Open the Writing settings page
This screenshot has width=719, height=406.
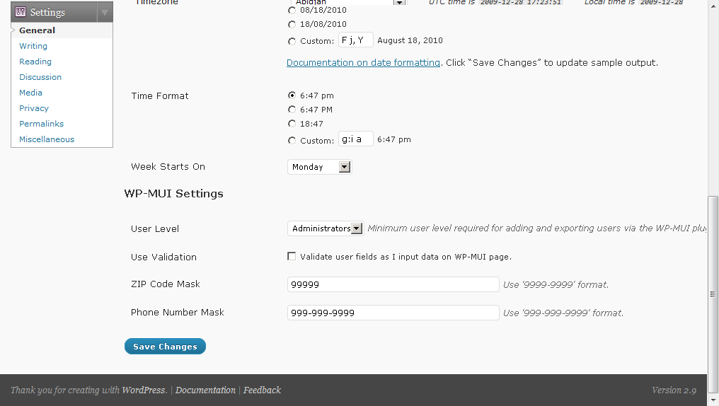click(33, 46)
